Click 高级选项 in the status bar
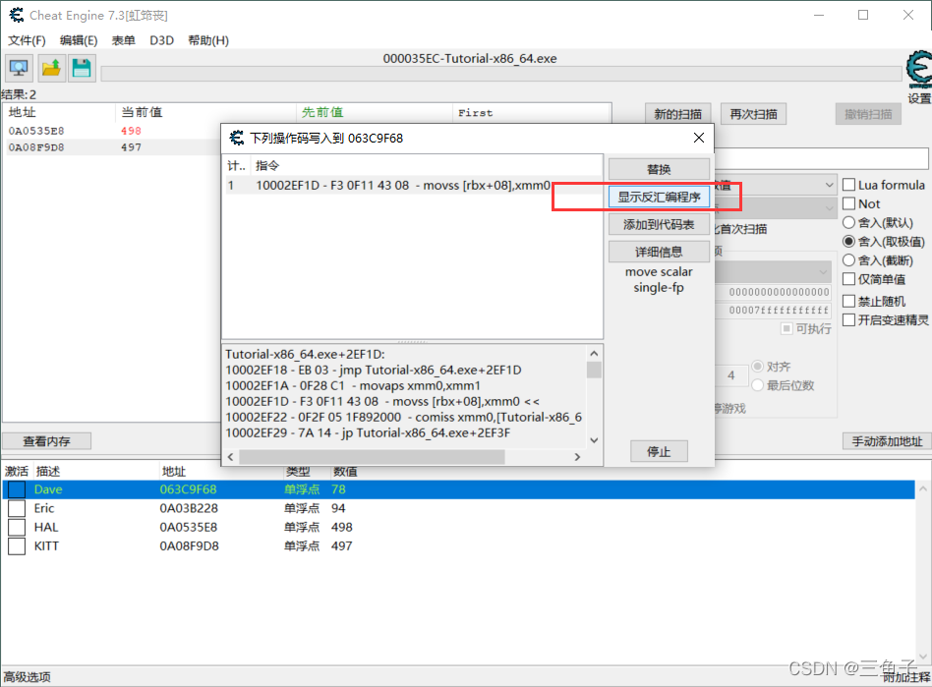The width and height of the screenshot is (932, 687). click(27, 677)
